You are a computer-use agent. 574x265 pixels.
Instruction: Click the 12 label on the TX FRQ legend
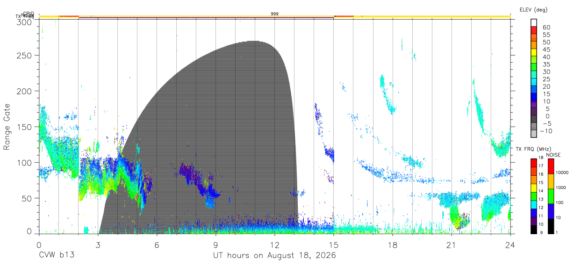[x=541, y=208]
